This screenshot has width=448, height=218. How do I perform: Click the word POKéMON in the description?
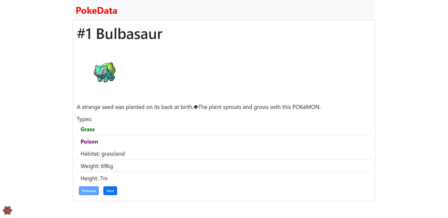(x=307, y=107)
